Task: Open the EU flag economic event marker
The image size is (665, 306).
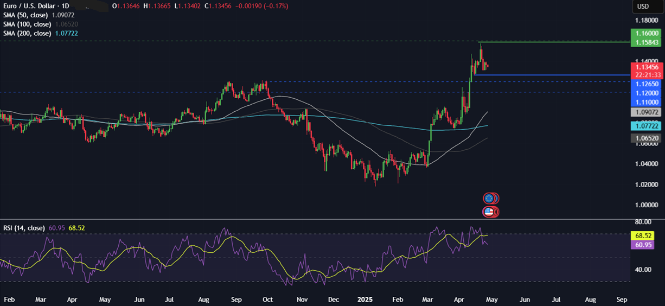Action: click(490, 199)
